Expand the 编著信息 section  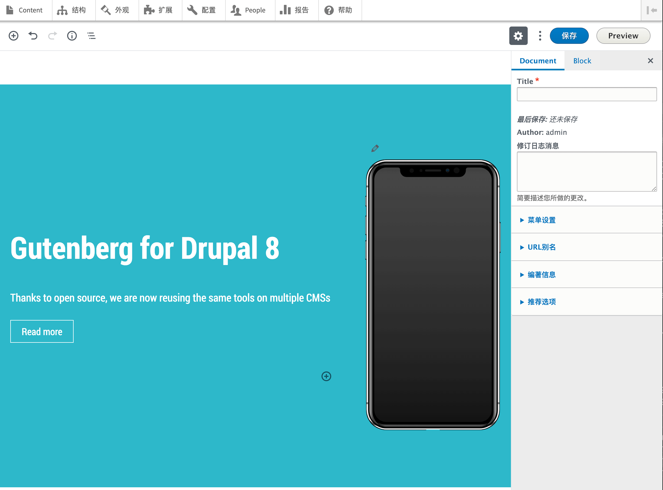586,275
